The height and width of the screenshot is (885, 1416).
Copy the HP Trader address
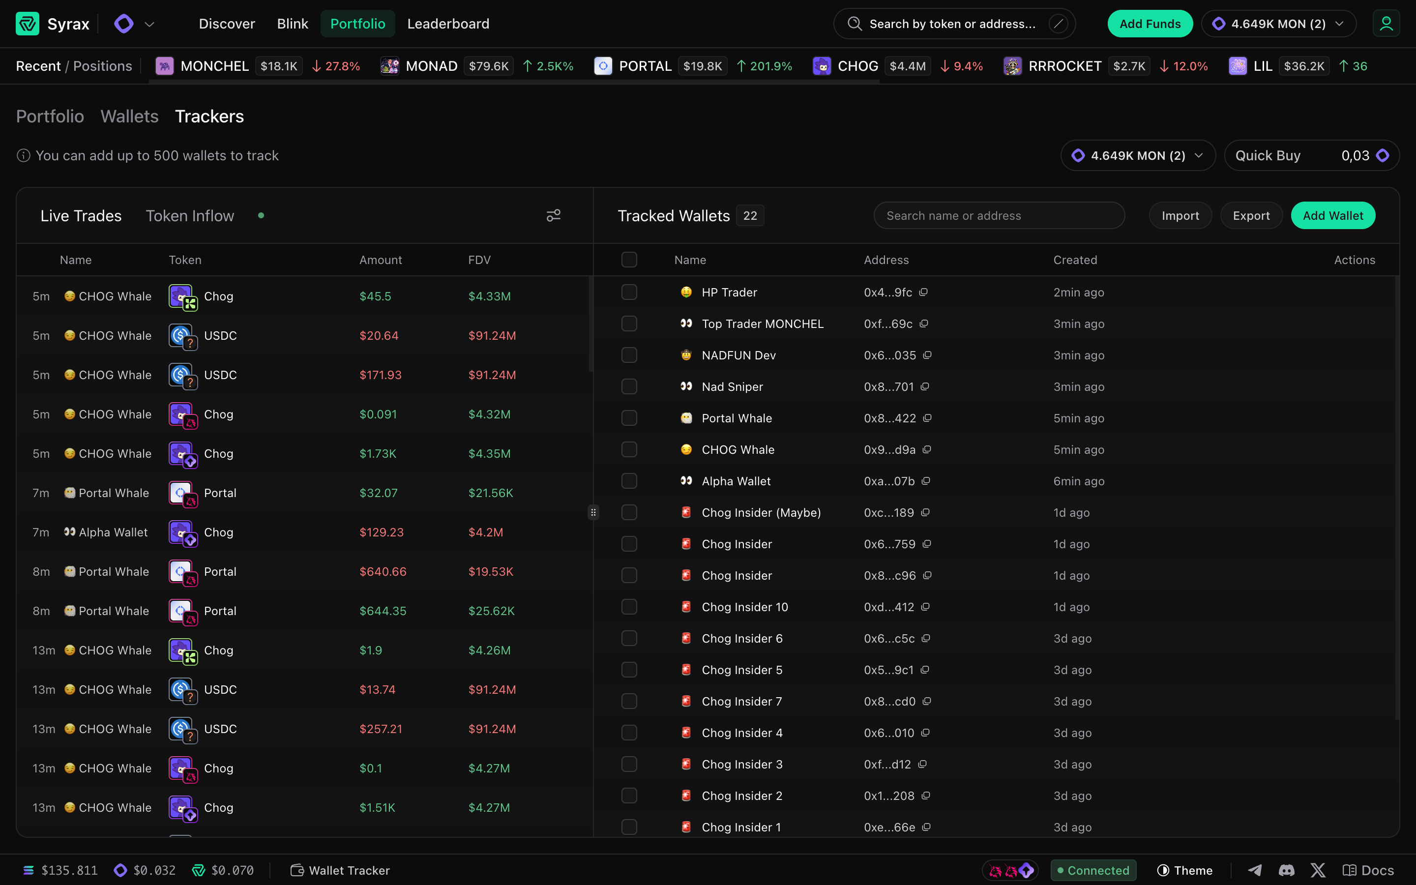click(x=923, y=292)
